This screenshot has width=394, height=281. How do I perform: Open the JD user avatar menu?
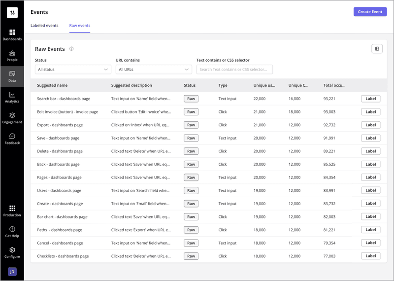(12, 272)
